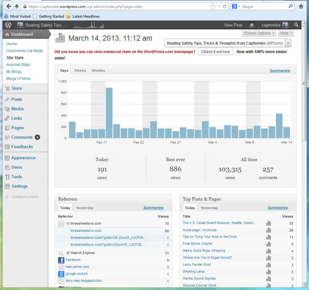Click the notifications speech bubble icon
This screenshot has height=290, width=309.
252,25
